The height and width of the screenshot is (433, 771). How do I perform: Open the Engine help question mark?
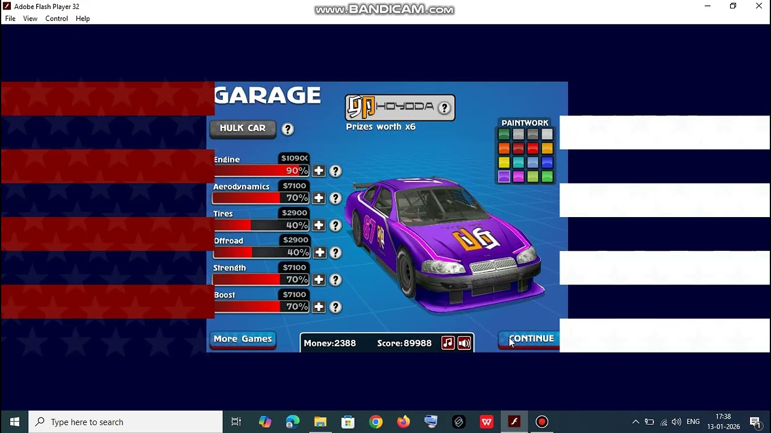[336, 171]
